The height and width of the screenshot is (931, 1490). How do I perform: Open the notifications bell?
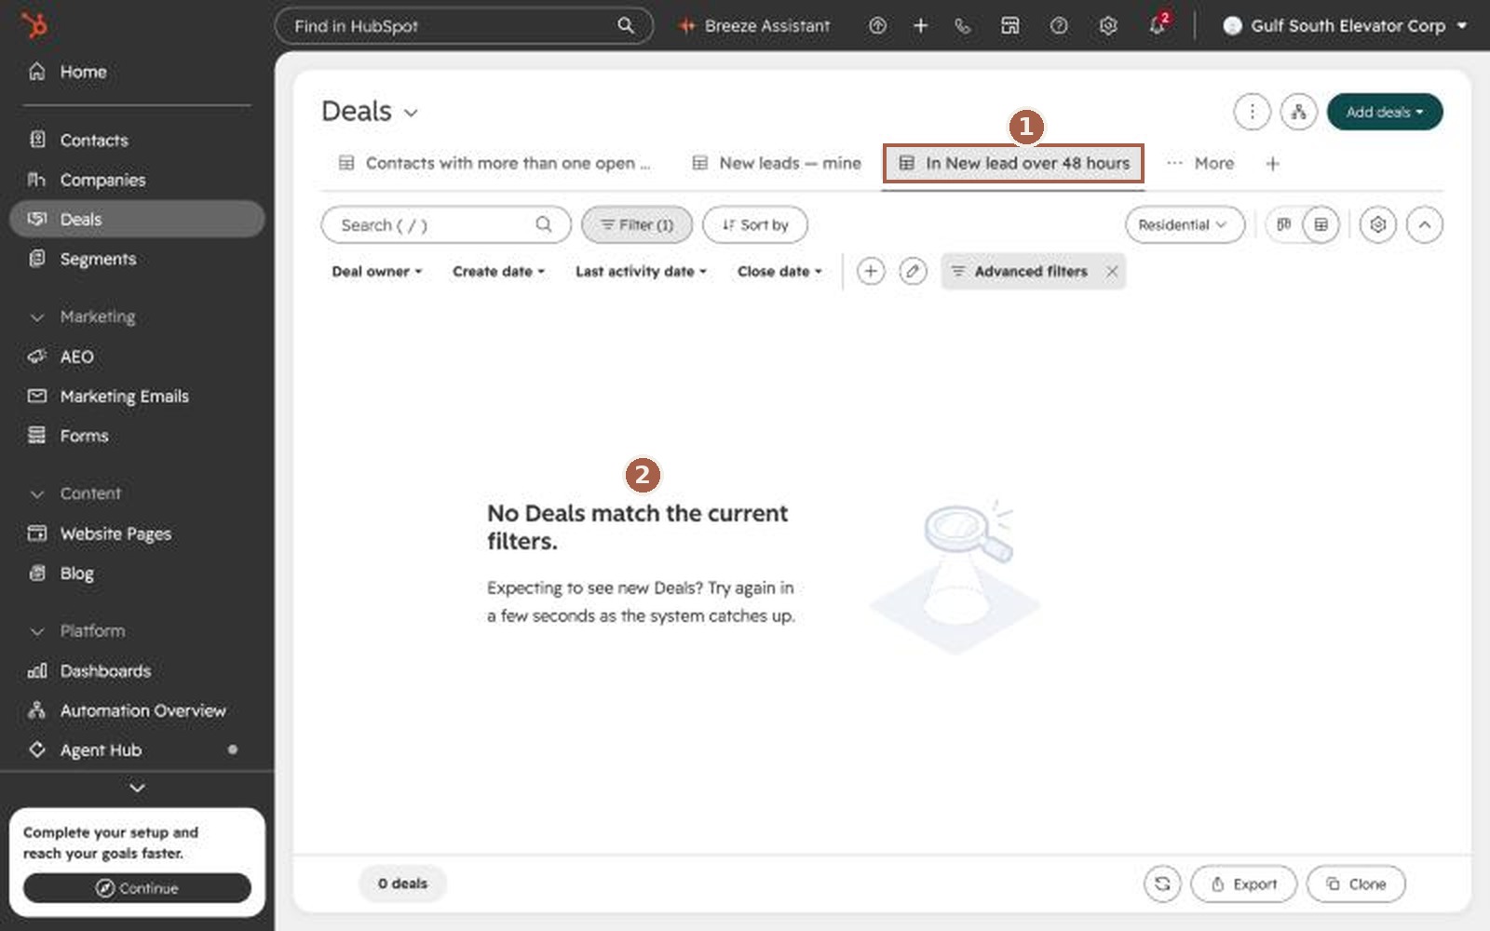[x=1158, y=25]
